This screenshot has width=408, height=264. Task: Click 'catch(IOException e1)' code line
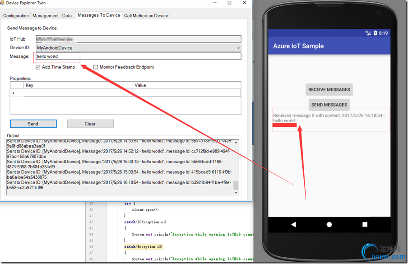click(x=145, y=222)
